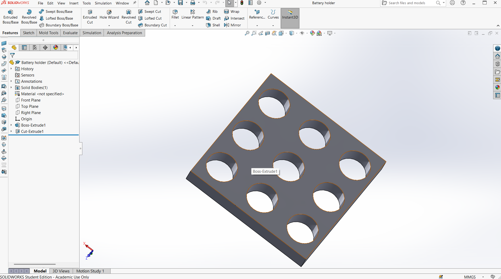Open the Linear Pattern dropdown arrow
The image size is (501, 279).
click(x=192, y=26)
